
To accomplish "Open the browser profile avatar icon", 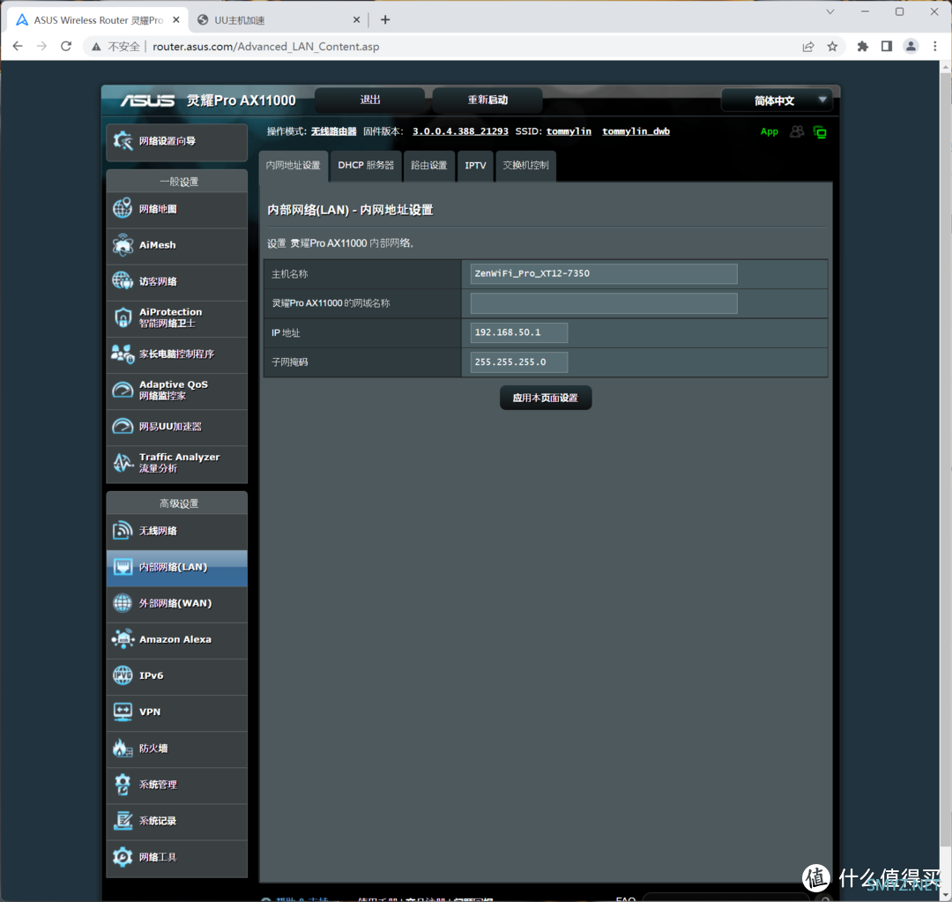I will click(x=911, y=47).
